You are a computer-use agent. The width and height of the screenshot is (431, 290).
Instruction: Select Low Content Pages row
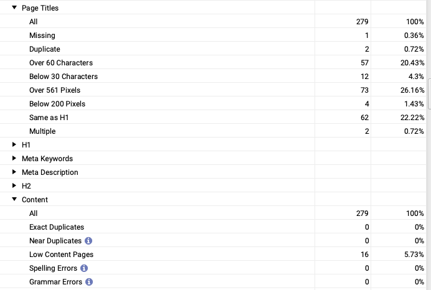coord(213,255)
